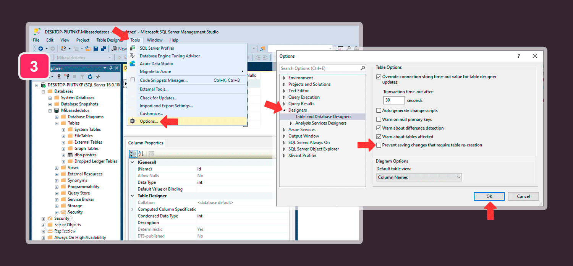Click the Options gear icon in Tools menu
The height and width of the screenshot is (266, 573).
pos(133,121)
